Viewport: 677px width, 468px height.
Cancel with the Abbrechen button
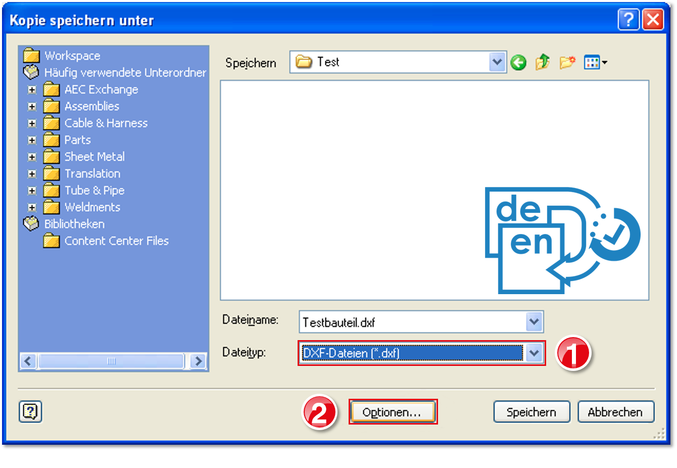[615, 412]
